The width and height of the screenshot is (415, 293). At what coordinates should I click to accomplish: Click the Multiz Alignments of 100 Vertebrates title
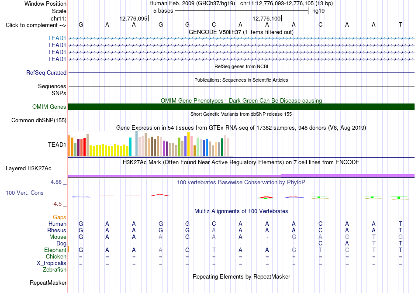tap(241, 211)
